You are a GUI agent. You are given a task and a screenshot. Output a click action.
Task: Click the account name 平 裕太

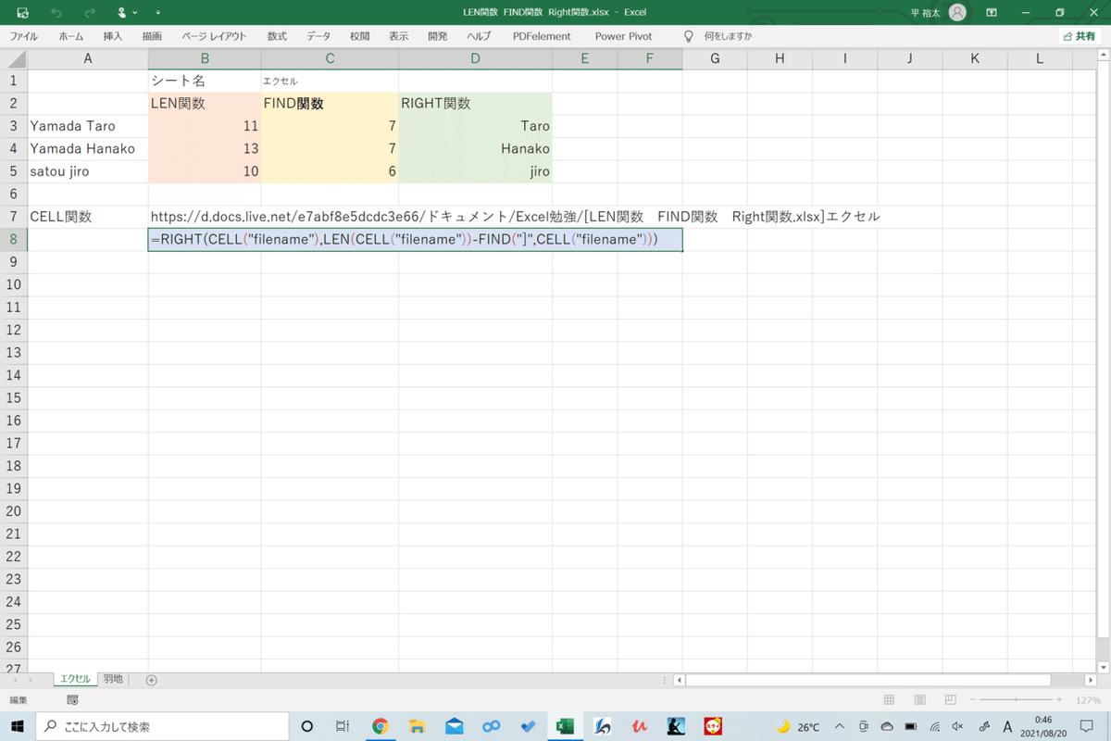pos(927,13)
